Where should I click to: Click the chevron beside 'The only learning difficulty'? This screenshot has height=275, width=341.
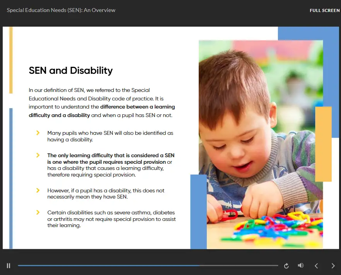[x=38, y=155]
